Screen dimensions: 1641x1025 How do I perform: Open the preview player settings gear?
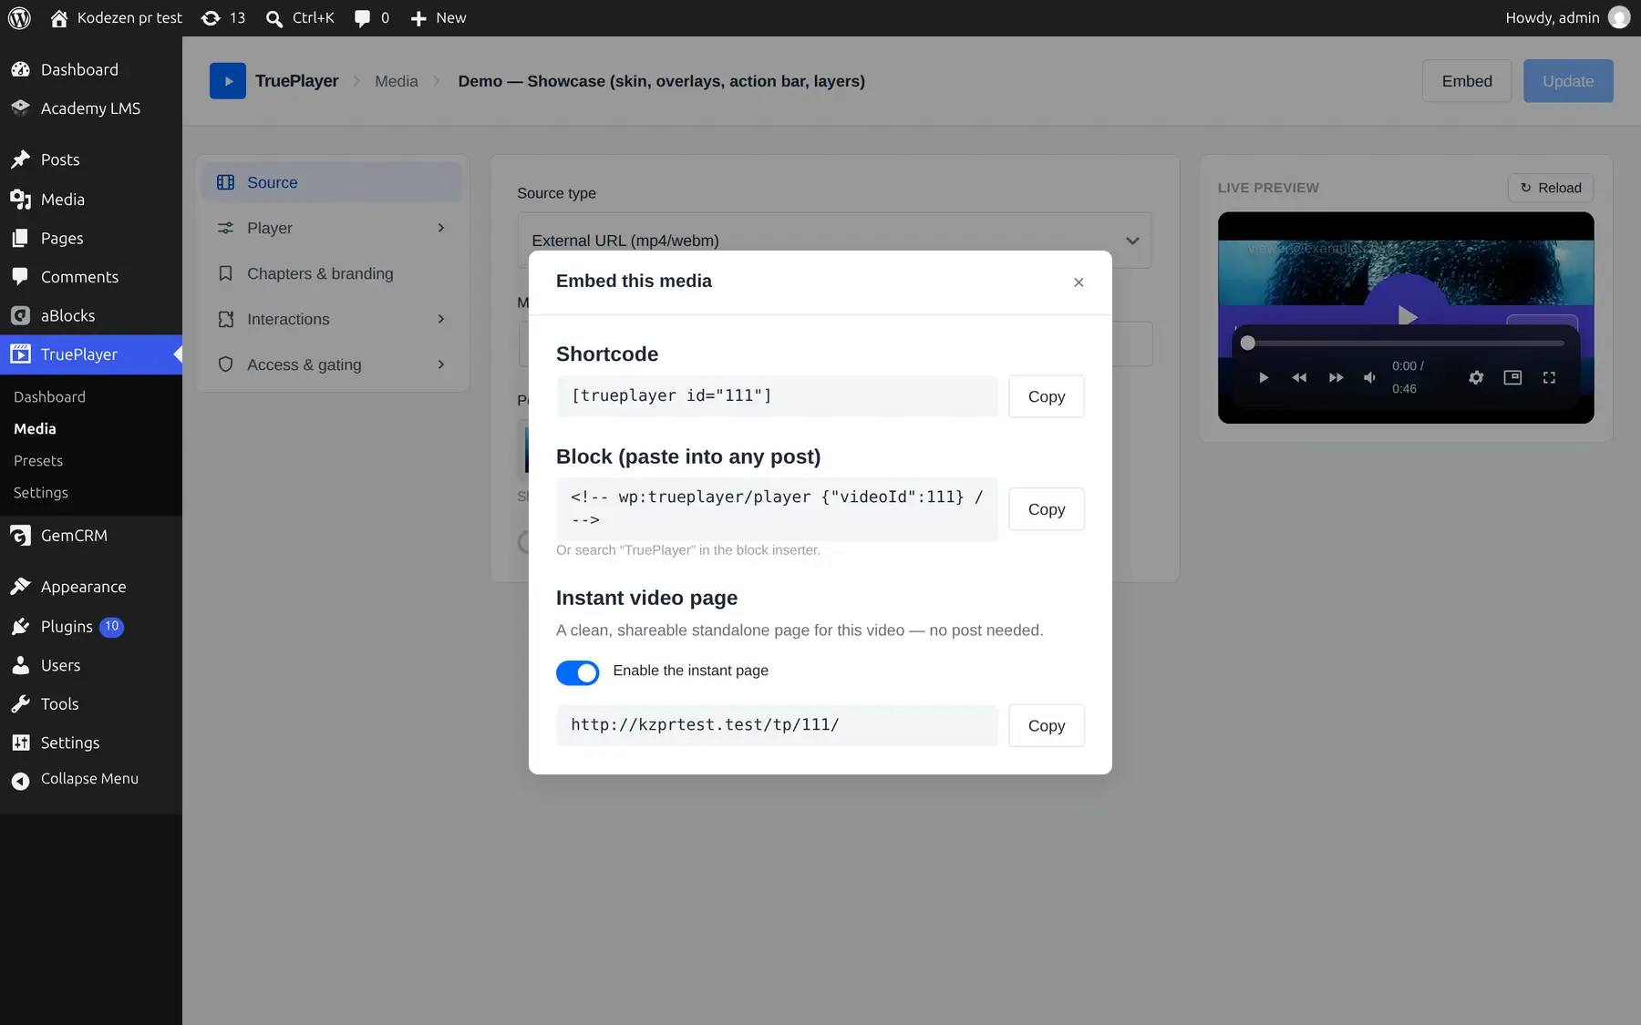tap(1476, 378)
